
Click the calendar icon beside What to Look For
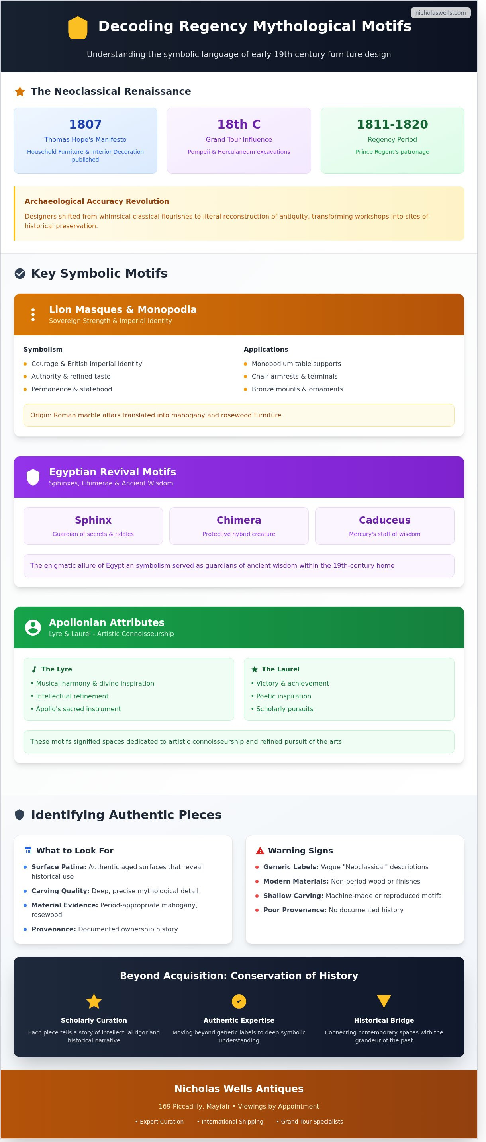[28, 850]
